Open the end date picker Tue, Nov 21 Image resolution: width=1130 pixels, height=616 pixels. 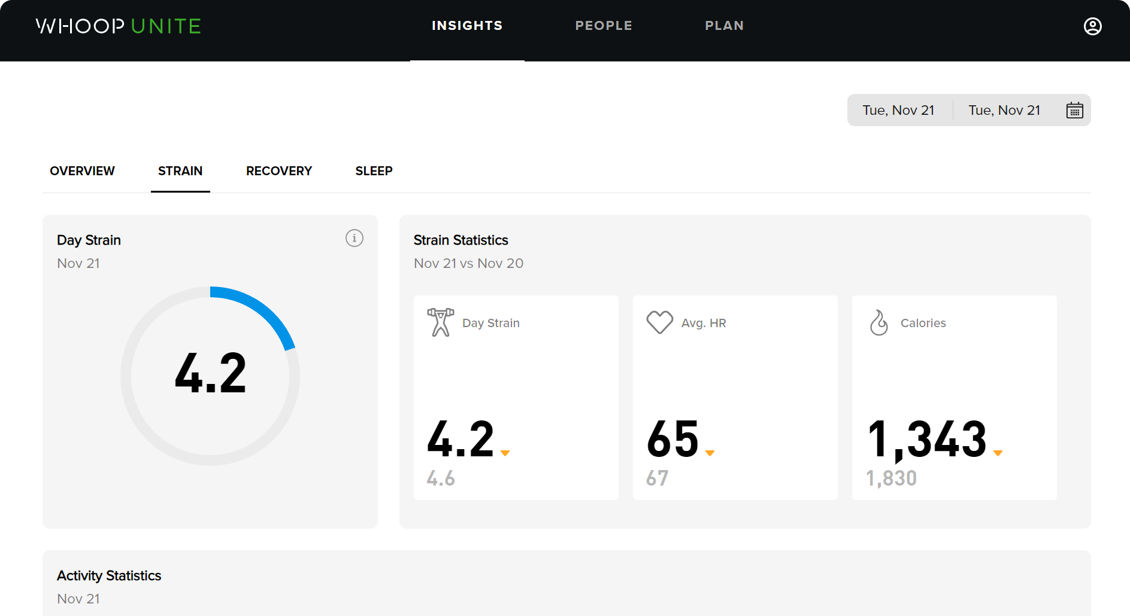pyautogui.click(x=1004, y=110)
